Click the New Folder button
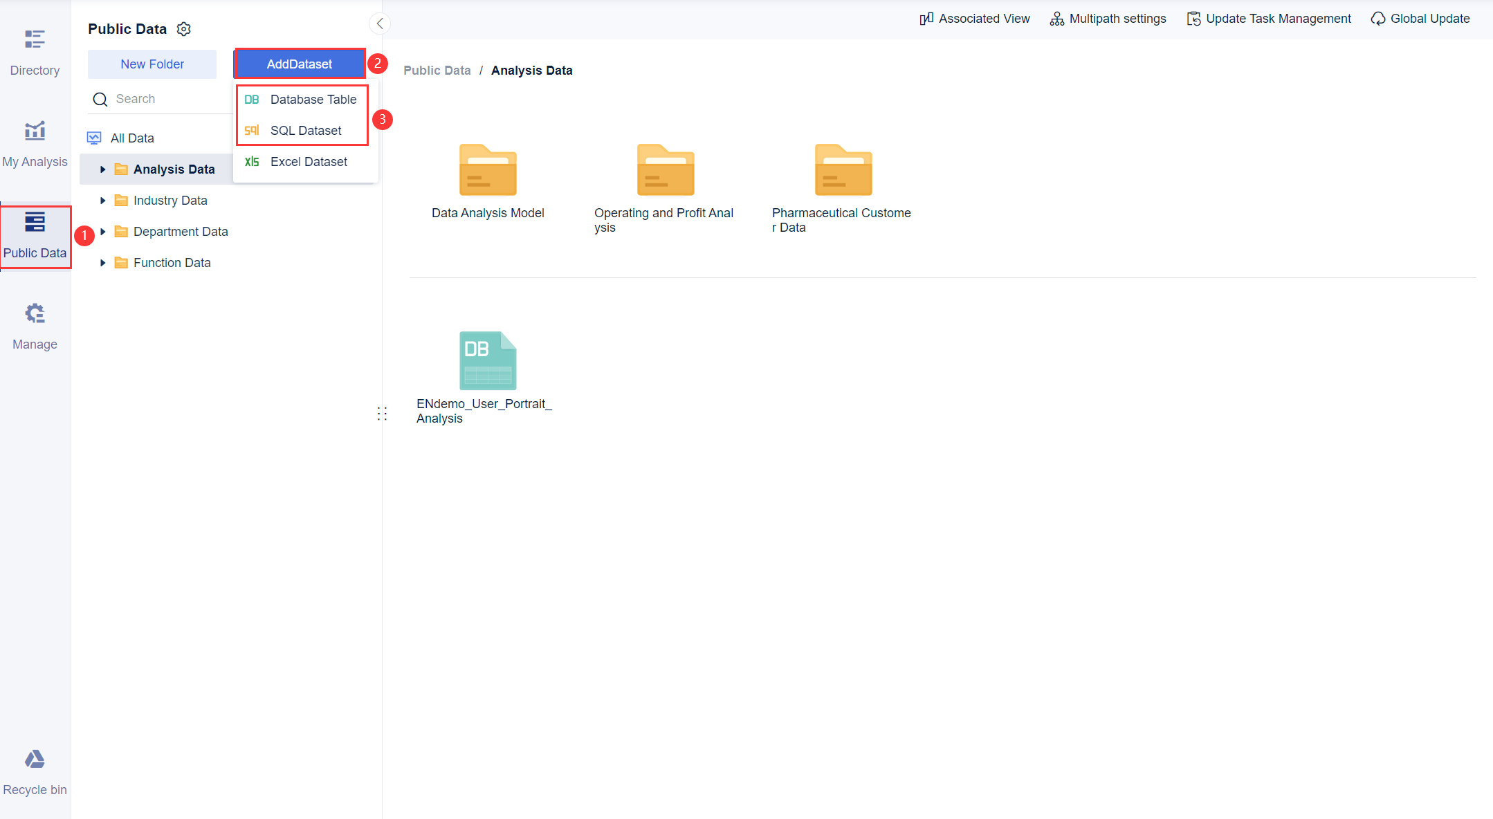 click(152, 64)
